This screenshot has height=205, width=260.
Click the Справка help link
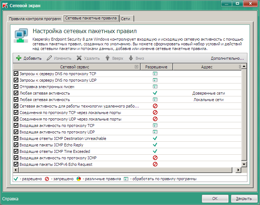(x=10, y=199)
